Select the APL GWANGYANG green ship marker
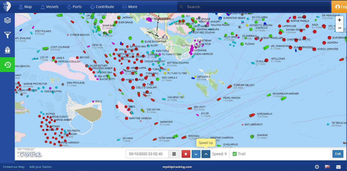This screenshot has height=171, width=347. pos(266,48)
